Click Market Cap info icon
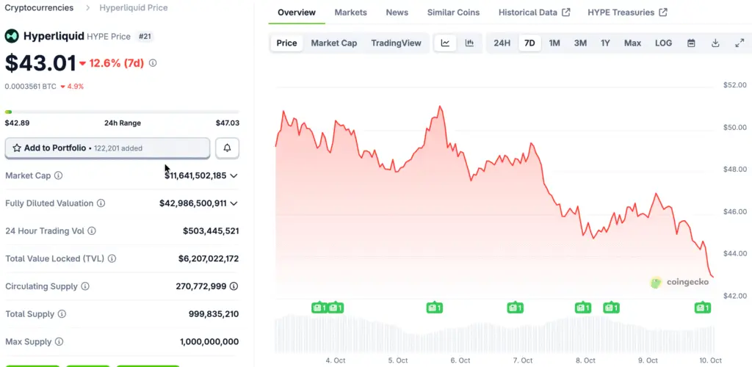Image resolution: width=752 pixels, height=367 pixels. [59, 176]
